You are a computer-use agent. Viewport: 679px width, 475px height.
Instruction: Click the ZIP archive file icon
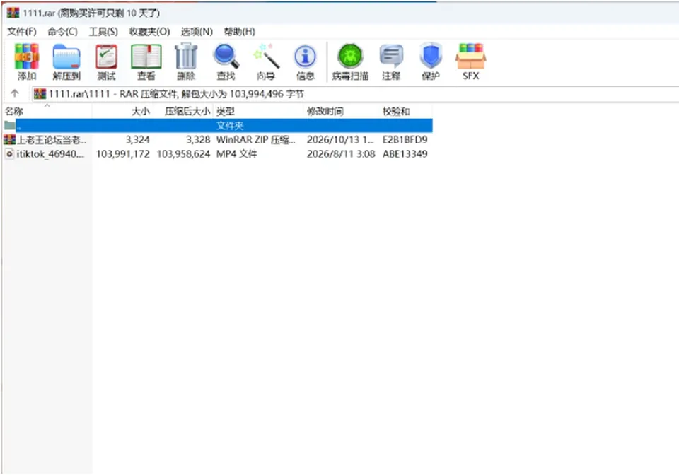click(x=9, y=139)
